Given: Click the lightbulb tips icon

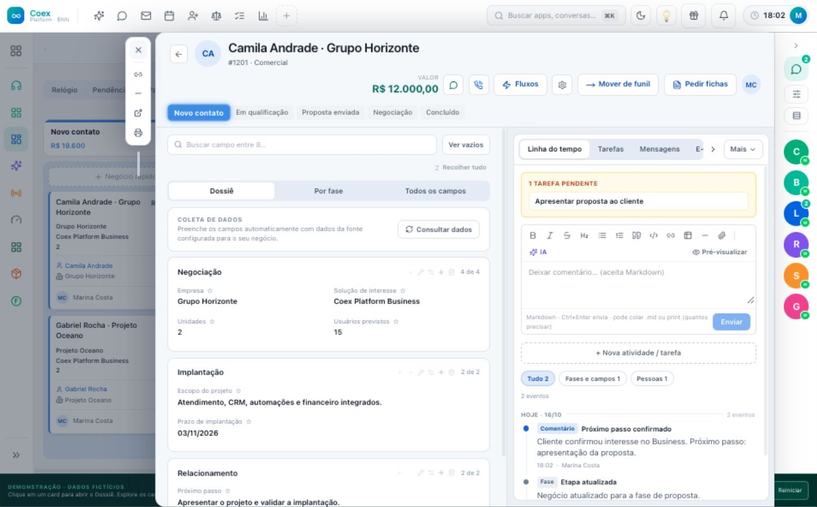Looking at the screenshot, I should pos(666,15).
